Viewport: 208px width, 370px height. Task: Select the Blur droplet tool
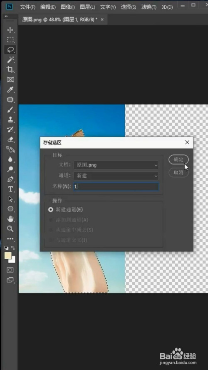[10, 159]
